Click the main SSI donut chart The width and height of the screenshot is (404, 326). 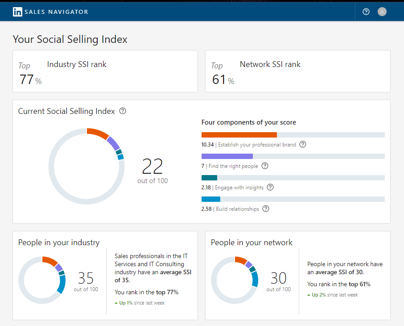[x=87, y=166]
